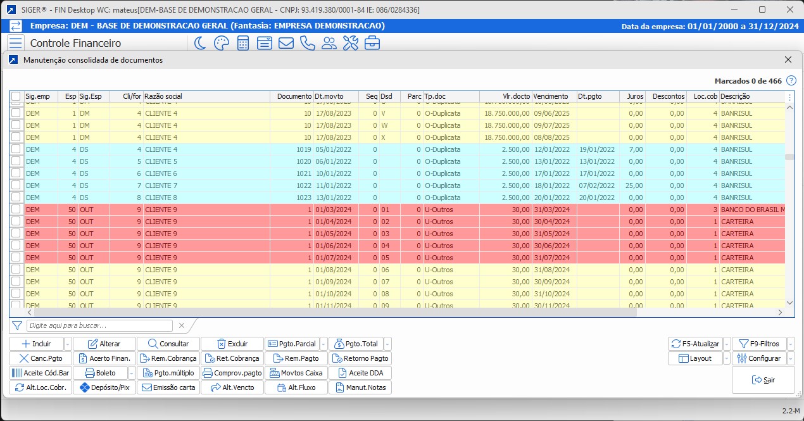Screen dimensions: 804x421
Task: Open the calculator icon in toolbar
Action: tap(242, 43)
